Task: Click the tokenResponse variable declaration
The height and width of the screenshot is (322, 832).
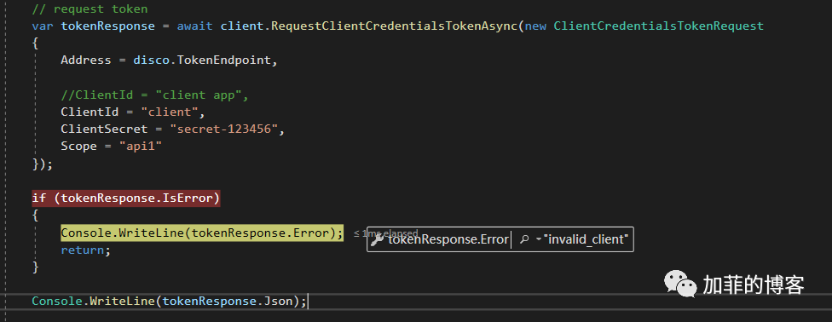Action: [107, 26]
